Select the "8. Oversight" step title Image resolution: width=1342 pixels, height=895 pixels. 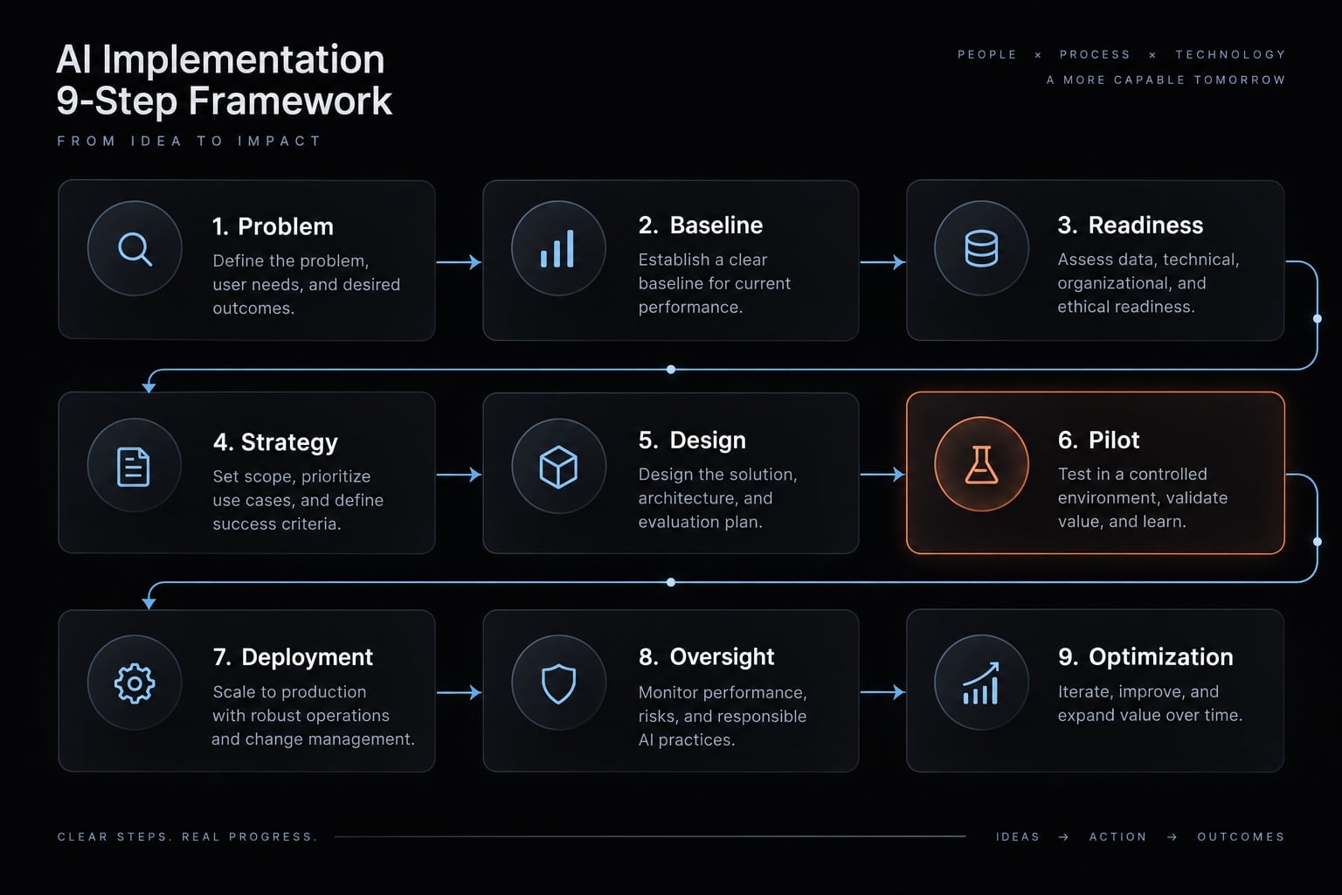(x=707, y=656)
